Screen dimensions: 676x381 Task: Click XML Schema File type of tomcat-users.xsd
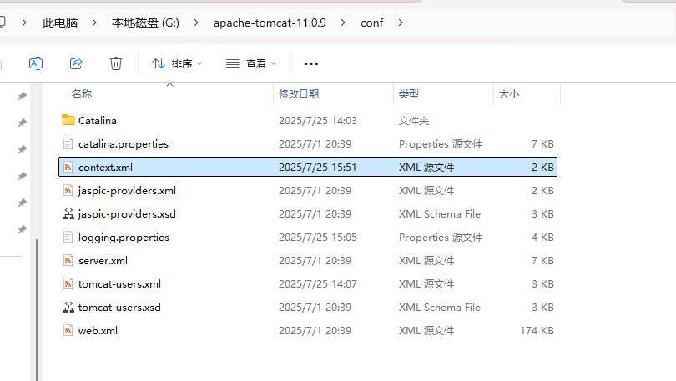click(x=439, y=307)
